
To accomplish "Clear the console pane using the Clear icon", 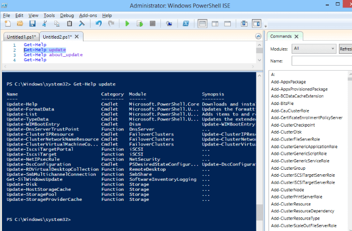I will click(x=81, y=24).
